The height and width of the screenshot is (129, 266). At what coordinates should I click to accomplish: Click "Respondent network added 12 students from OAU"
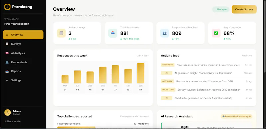[x=204, y=82]
